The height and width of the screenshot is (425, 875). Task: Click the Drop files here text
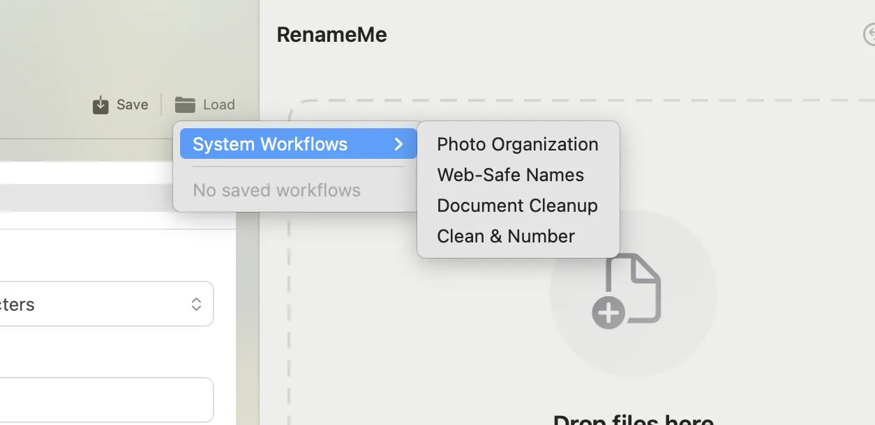(633, 418)
